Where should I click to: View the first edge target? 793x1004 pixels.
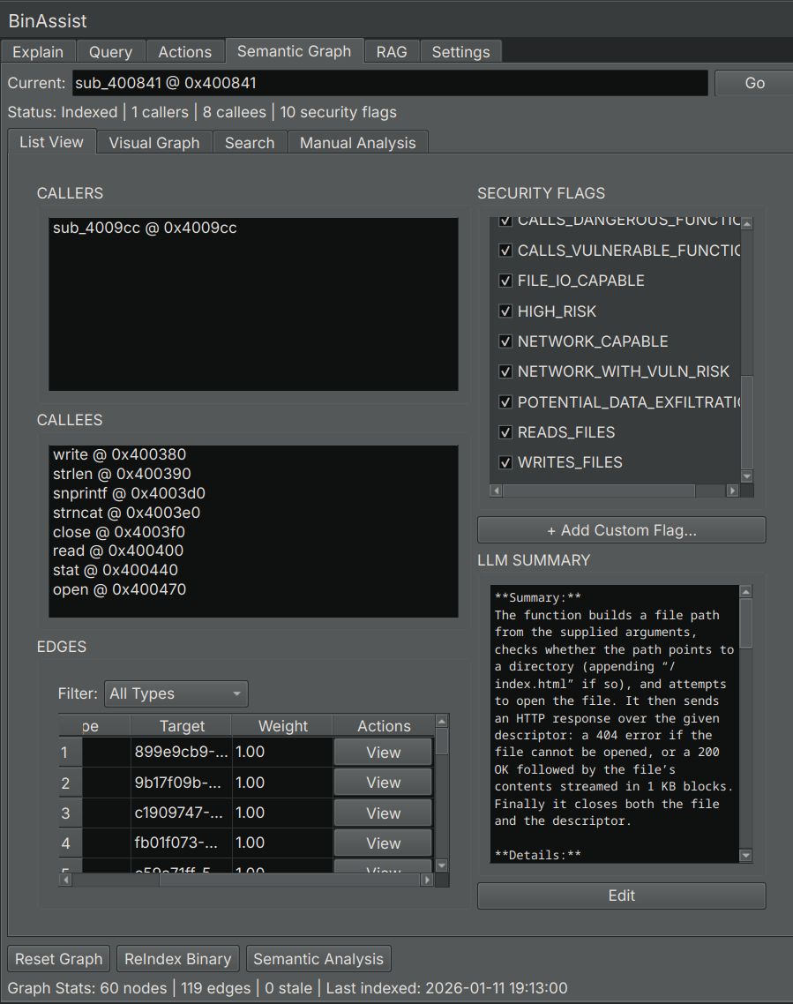pyautogui.click(x=383, y=752)
